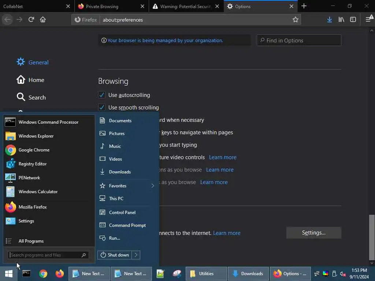This screenshot has width=375, height=281.
Task: Launch Windows Command Processor from start menu
Action: tap(49, 122)
